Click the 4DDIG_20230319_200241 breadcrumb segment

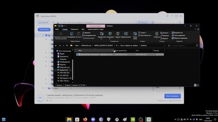click(x=104, y=45)
